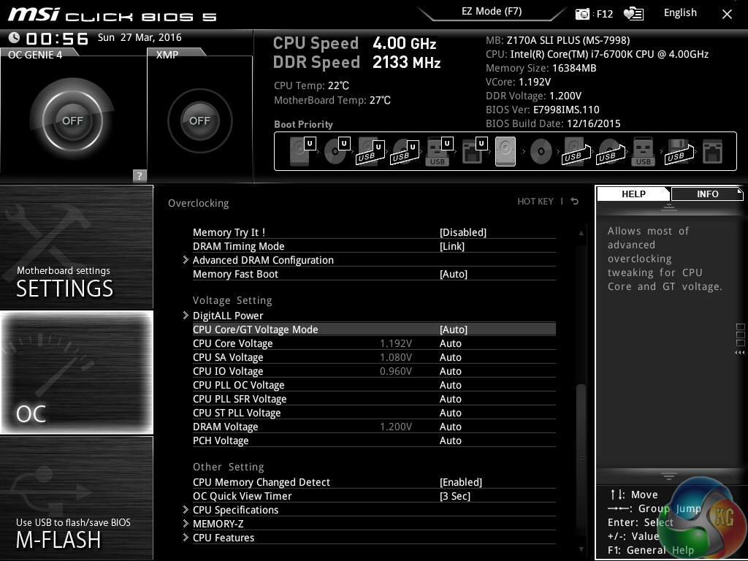The width and height of the screenshot is (748, 561).
Task: Select the UEFI USB key boot icon
Action: pyautogui.click(x=439, y=151)
